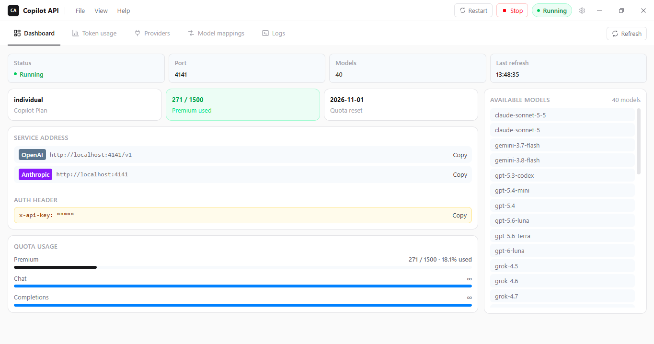Switch to the Token usage tab
The image size is (654, 344).
click(94, 34)
